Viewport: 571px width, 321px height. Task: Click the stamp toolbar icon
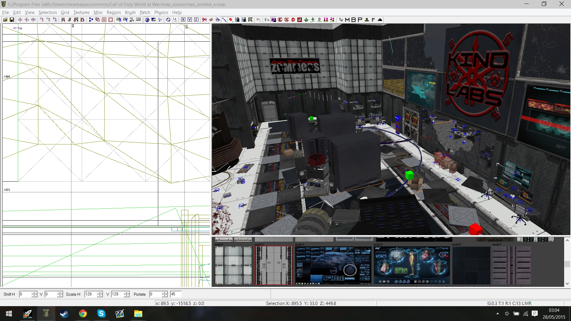367,20
